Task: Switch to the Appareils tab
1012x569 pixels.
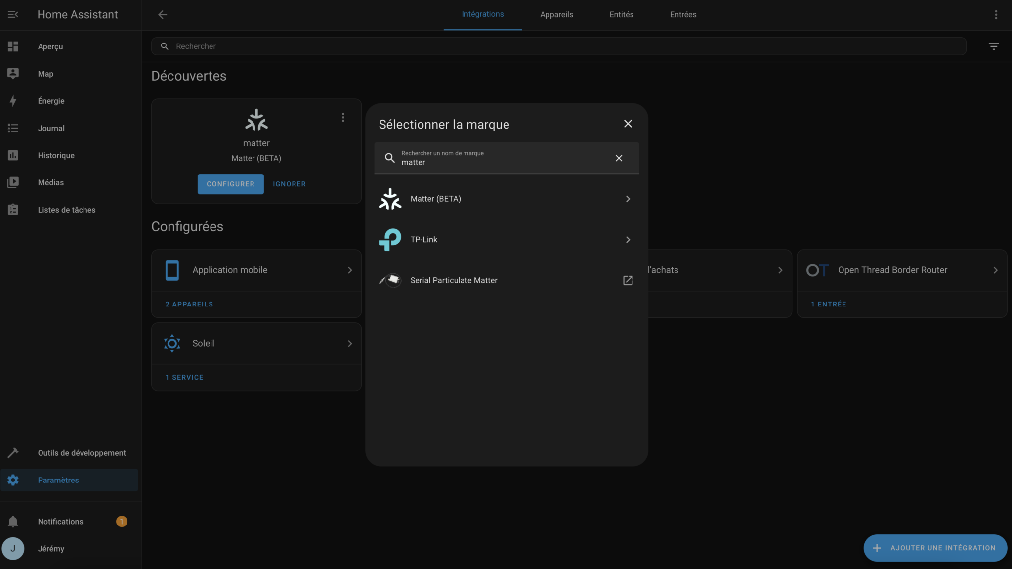Action: pyautogui.click(x=556, y=14)
